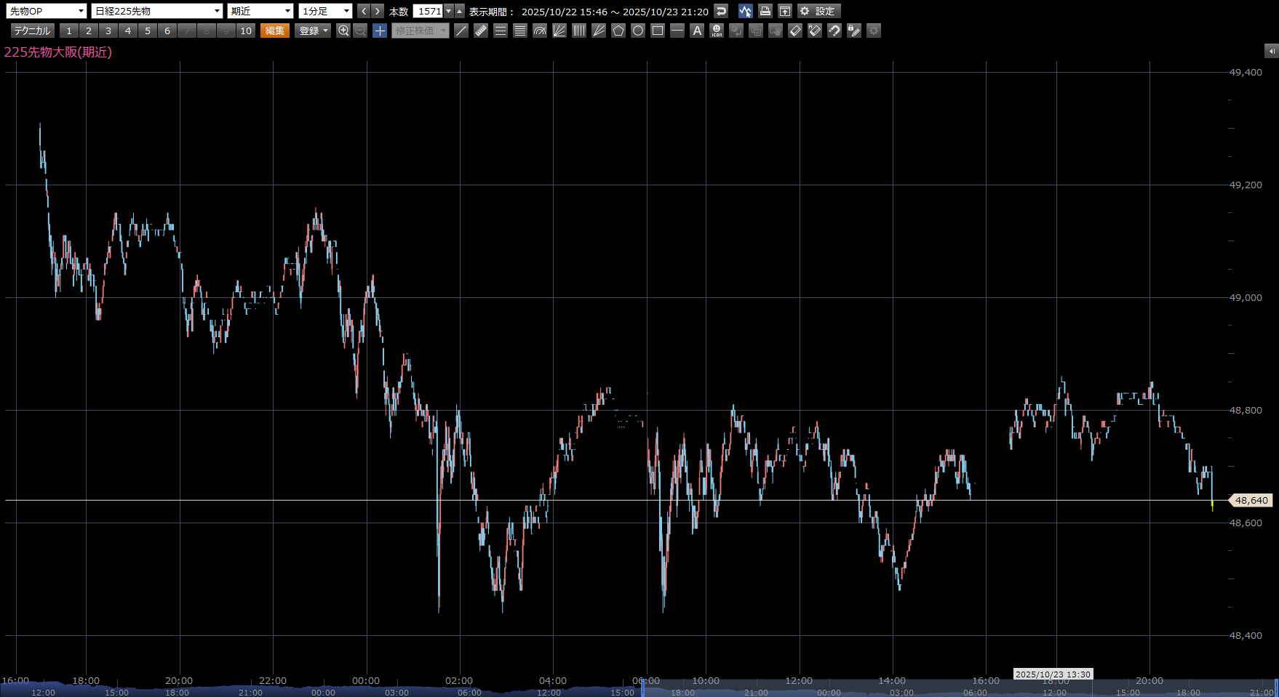This screenshot has width=1279, height=697.
Task: Choose the rectangle drawing tool
Action: point(658,31)
